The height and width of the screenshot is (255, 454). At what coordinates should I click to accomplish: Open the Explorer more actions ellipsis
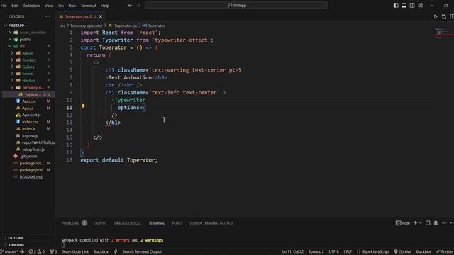[x=48, y=17]
